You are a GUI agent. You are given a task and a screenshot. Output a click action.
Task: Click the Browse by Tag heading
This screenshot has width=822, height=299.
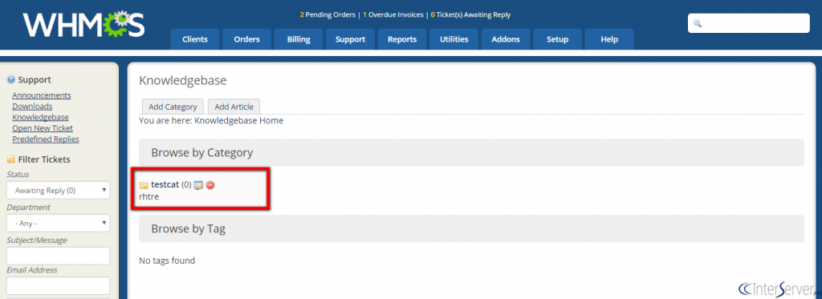(x=189, y=228)
